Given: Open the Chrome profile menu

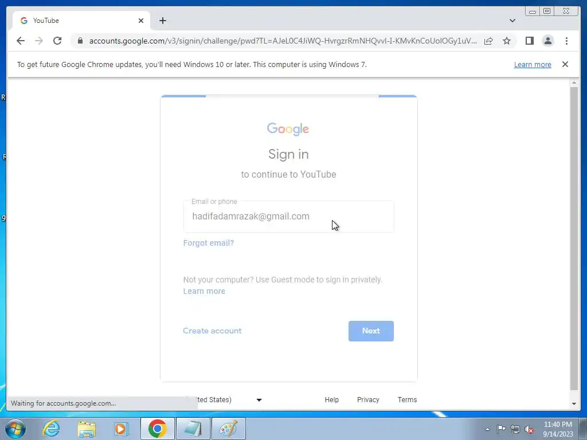Looking at the screenshot, I should tap(547, 41).
